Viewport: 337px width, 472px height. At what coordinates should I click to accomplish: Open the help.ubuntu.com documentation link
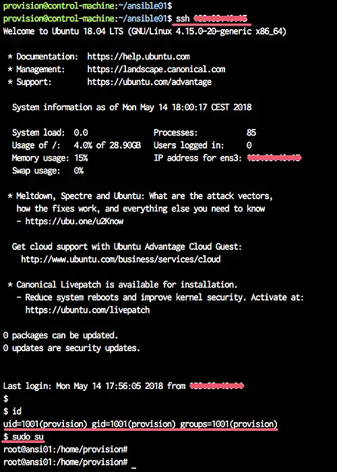138,57
